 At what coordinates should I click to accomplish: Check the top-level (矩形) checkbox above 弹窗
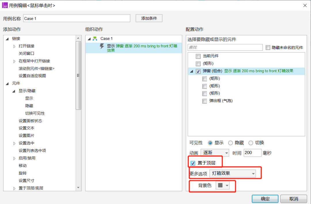pyautogui.click(x=198, y=64)
